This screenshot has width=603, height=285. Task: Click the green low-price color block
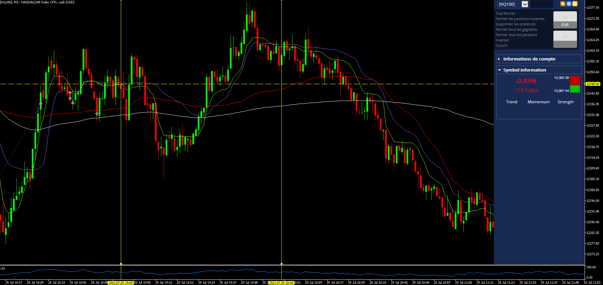point(575,89)
